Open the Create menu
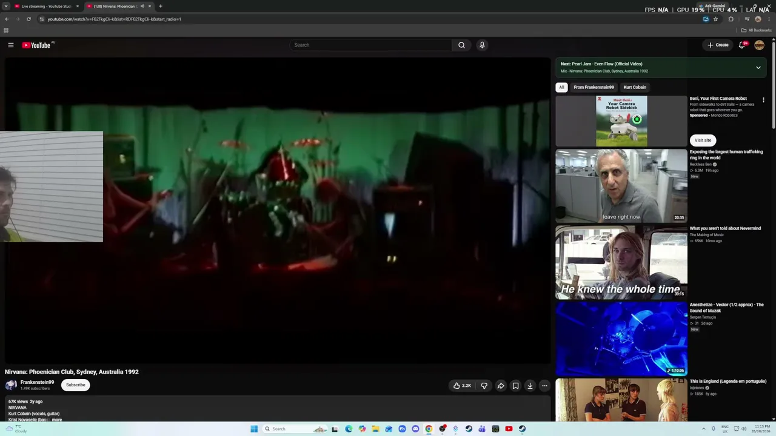The image size is (776, 436). pos(718,45)
